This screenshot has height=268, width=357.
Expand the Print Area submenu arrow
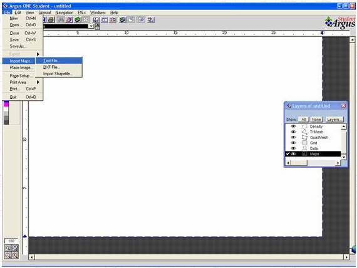[x=38, y=82]
